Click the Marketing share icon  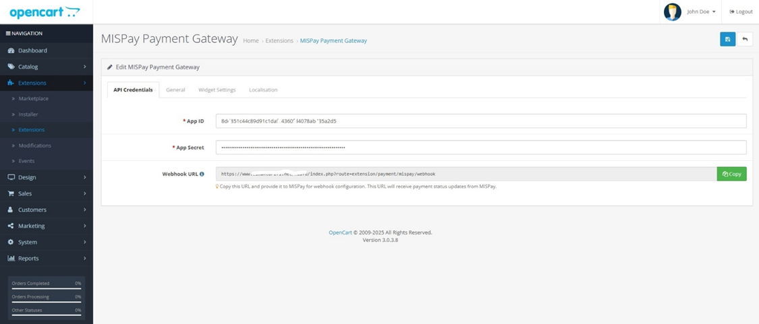click(x=11, y=226)
